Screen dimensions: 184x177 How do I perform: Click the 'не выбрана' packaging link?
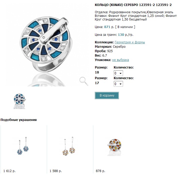tap(120, 60)
